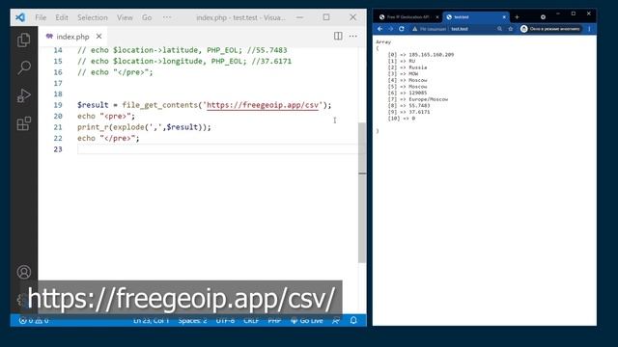Image resolution: width=618 pixels, height=347 pixels.
Task: Click the VS Code vertical editor scrollbar
Action: (x=362, y=193)
